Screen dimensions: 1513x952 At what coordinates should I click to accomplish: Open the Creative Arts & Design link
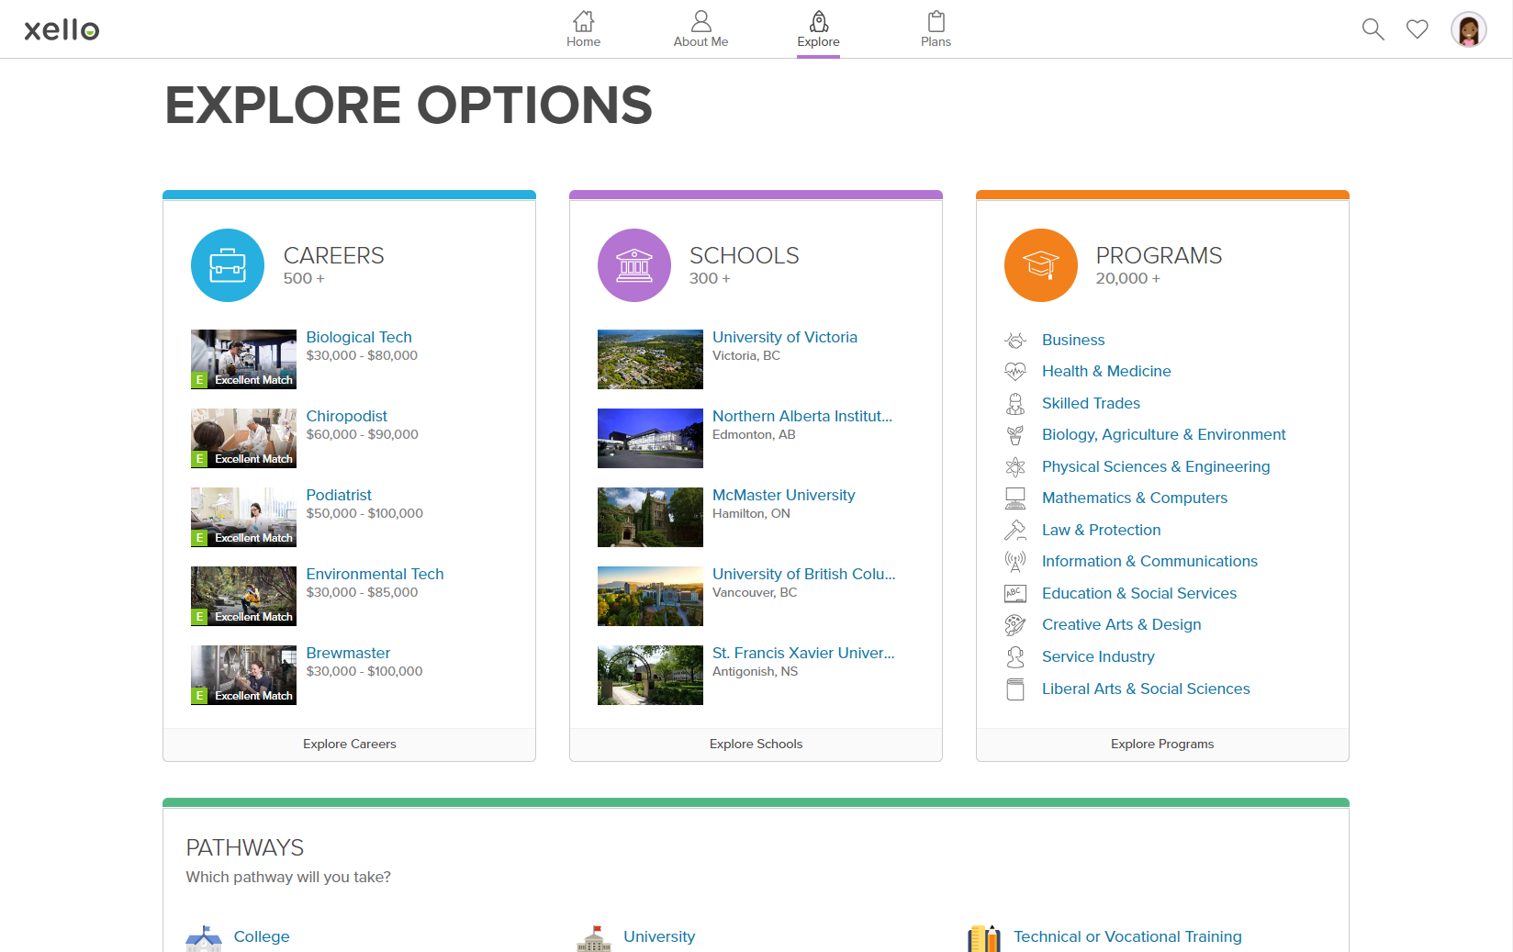point(1122,624)
